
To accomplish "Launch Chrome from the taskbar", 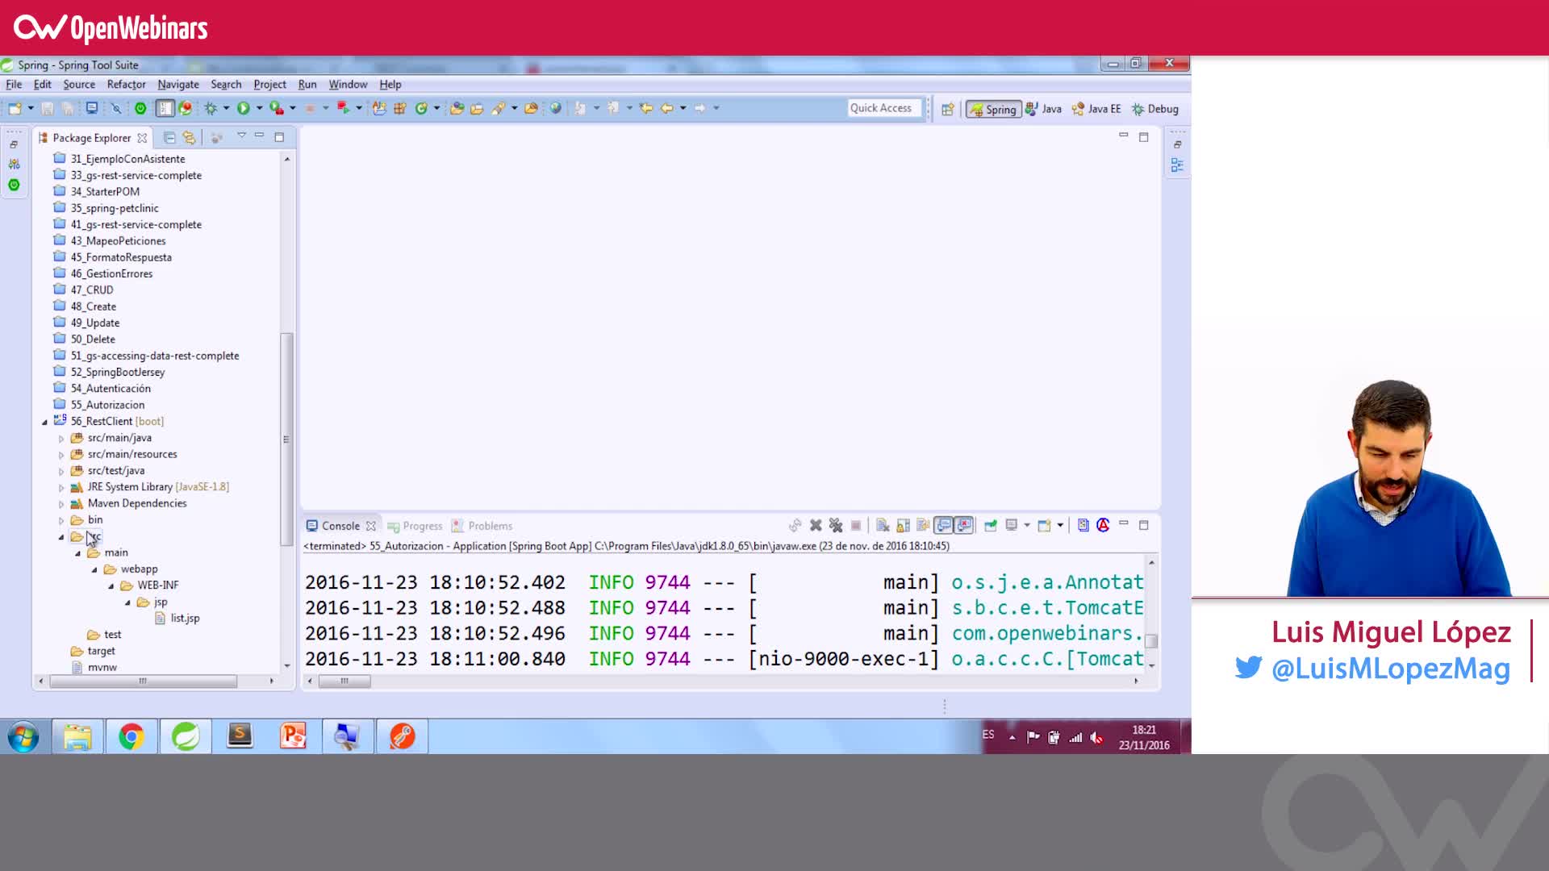I will (131, 736).
